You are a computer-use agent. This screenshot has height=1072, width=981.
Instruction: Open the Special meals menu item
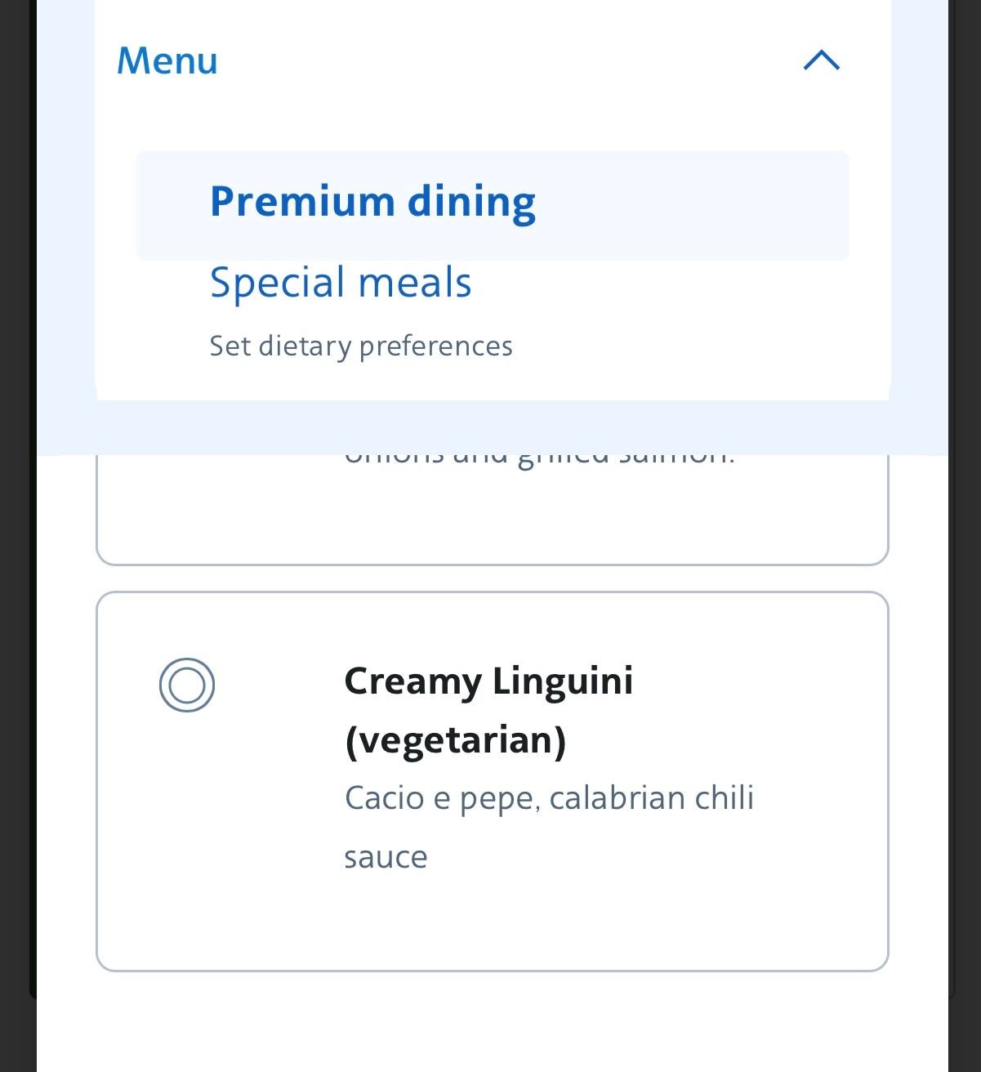click(x=341, y=283)
